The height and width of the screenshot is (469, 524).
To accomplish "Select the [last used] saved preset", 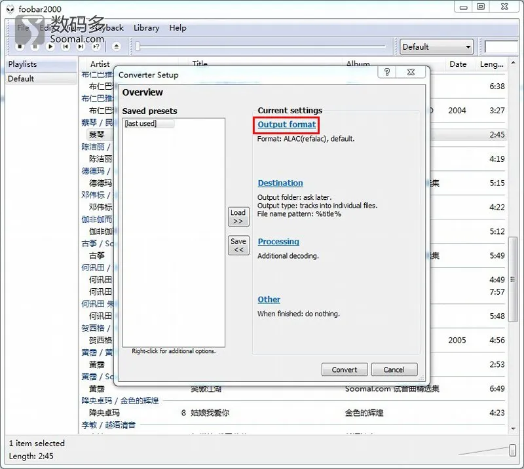I will (x=149, y=123).
